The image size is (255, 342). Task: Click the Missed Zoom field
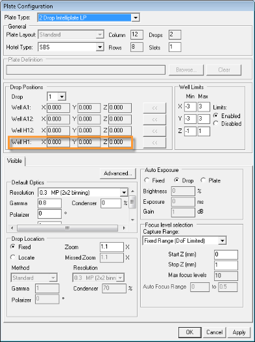tap(112, 258)
